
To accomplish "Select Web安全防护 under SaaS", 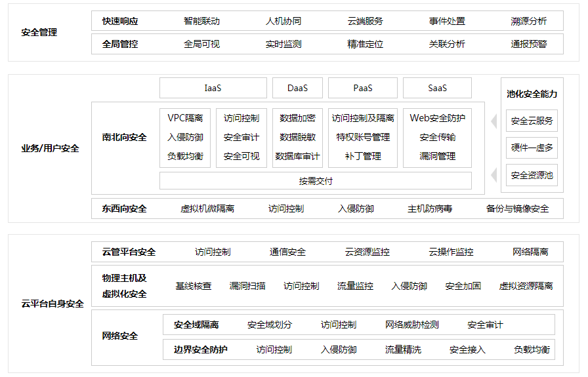I will [x=437, y=119].
